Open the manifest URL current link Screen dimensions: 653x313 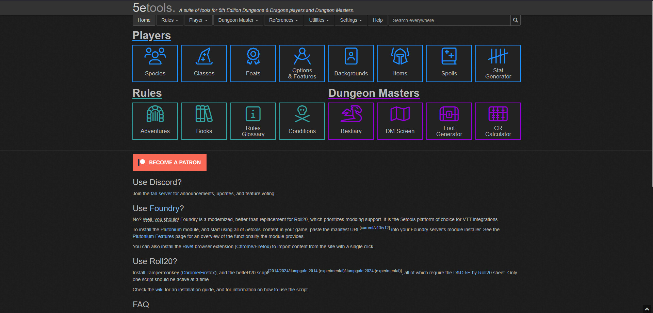click(x=368, y=228)
